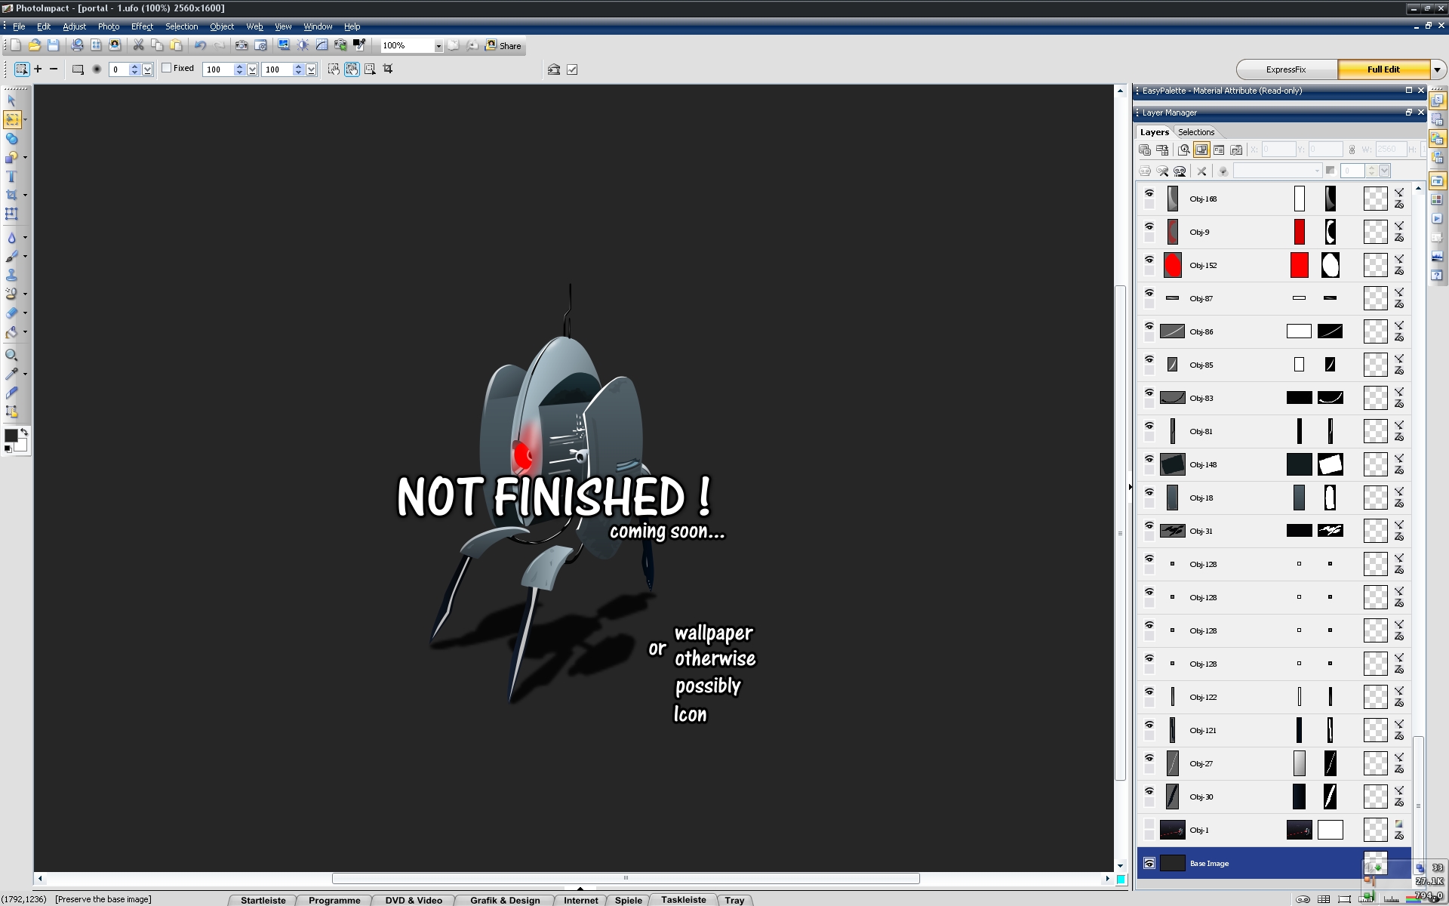This screenshot has height=906, width=1449.
Task: Select the Bucket Fill tool
Action: click(11, 332)
